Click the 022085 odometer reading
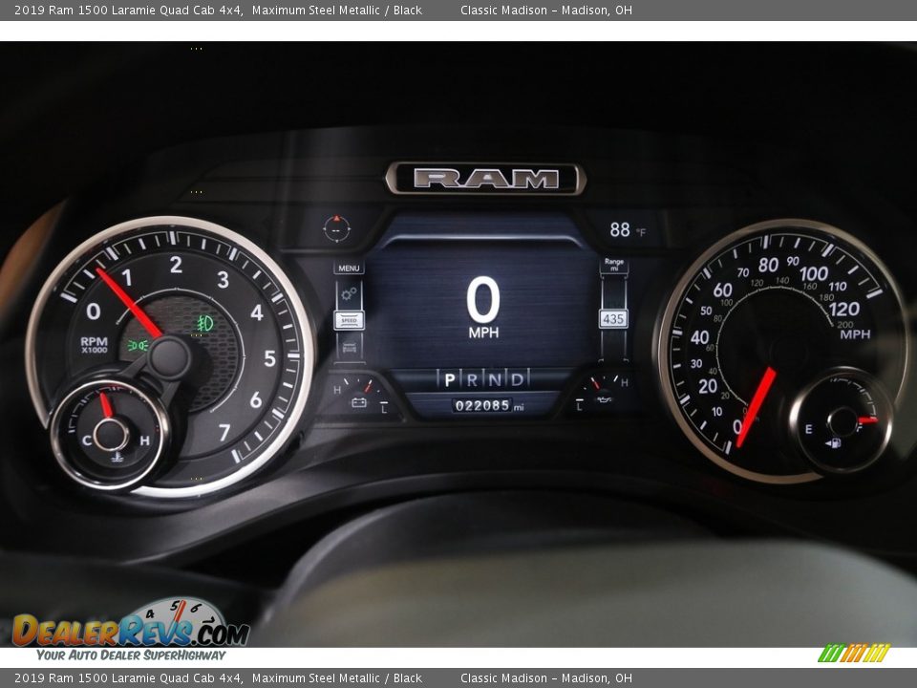The height and width of the screenshot is (688, 917). coord(483,405)
